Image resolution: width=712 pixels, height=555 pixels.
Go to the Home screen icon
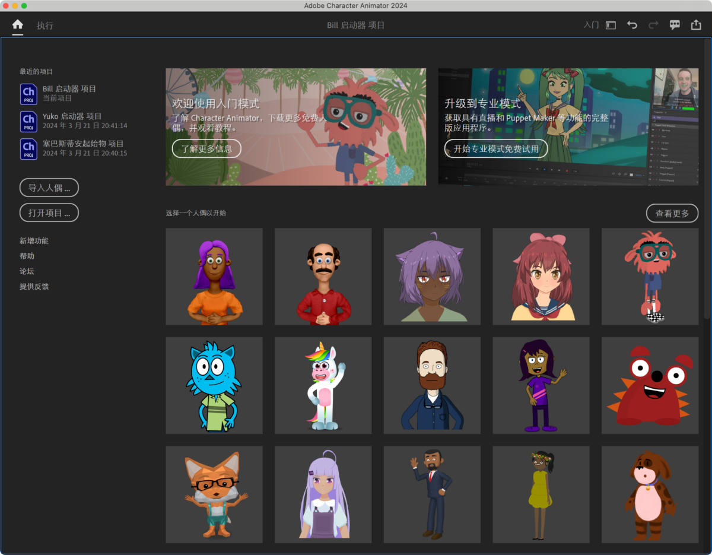(18, 25)
